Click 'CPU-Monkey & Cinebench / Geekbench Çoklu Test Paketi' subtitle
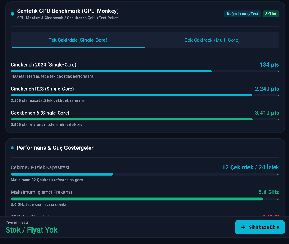 [x=68, y=18]
